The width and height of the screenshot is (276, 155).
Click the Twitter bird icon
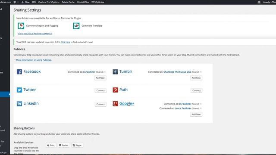point(19,90)
